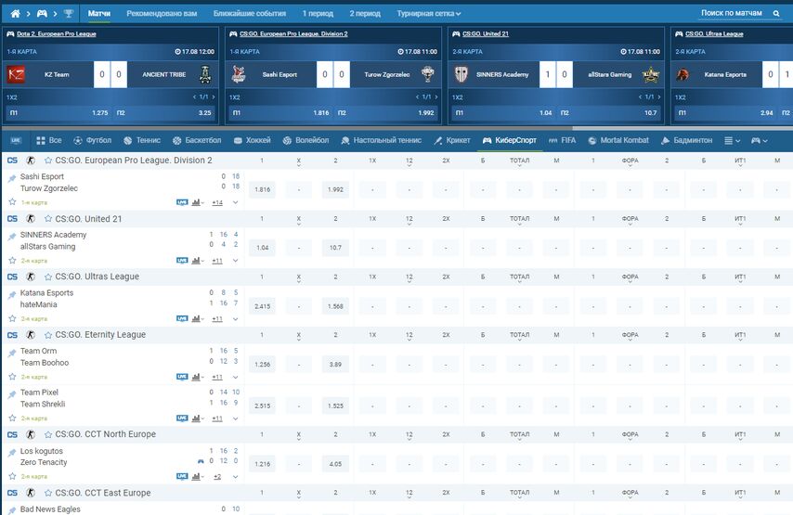
Task: Show +14 more markets for Sashi Esport
Action: coord(217,202)
